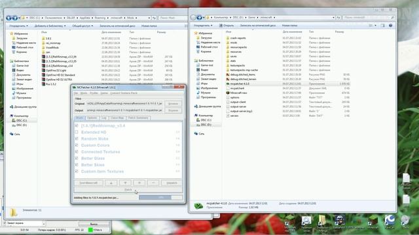Click Forward arrow in minecraft explorer window

[x=199, y=18]
